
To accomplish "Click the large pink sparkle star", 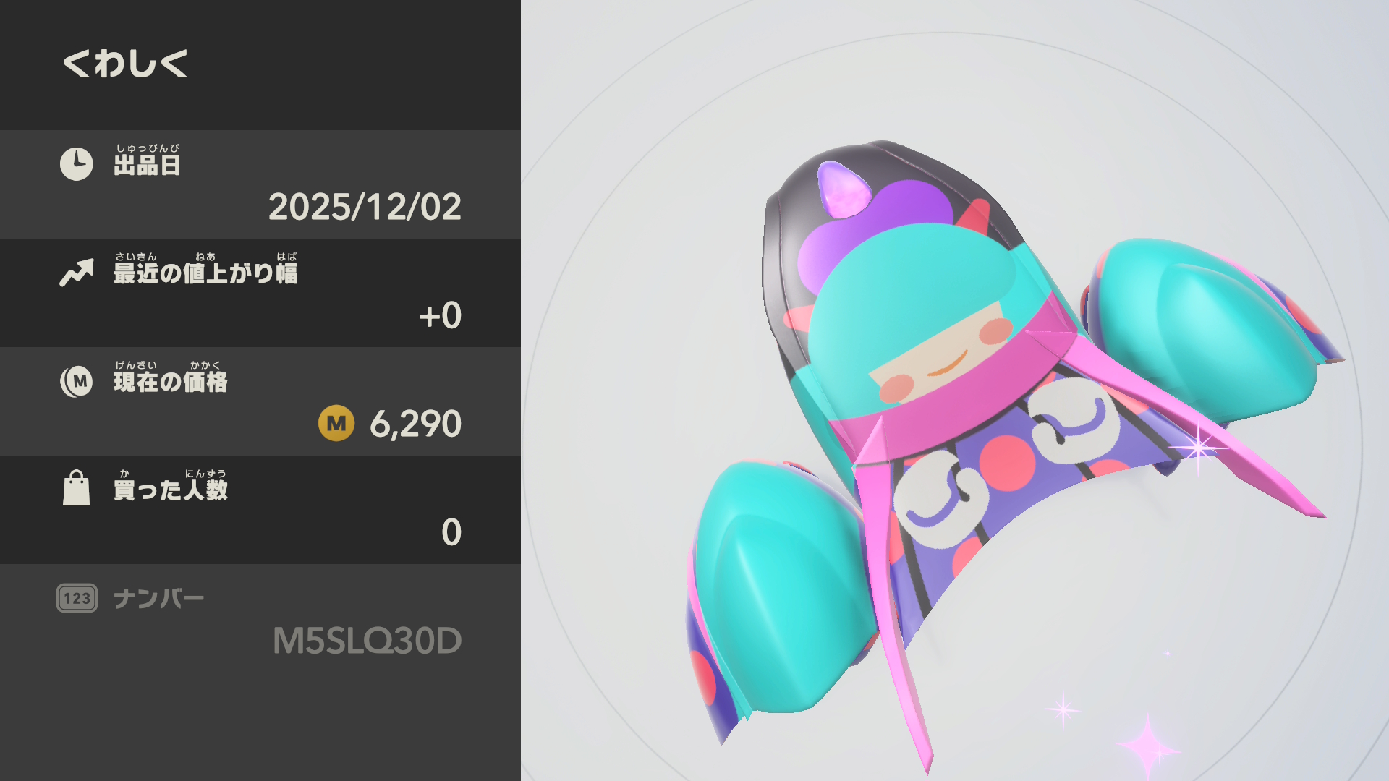I will point(1148,745).
